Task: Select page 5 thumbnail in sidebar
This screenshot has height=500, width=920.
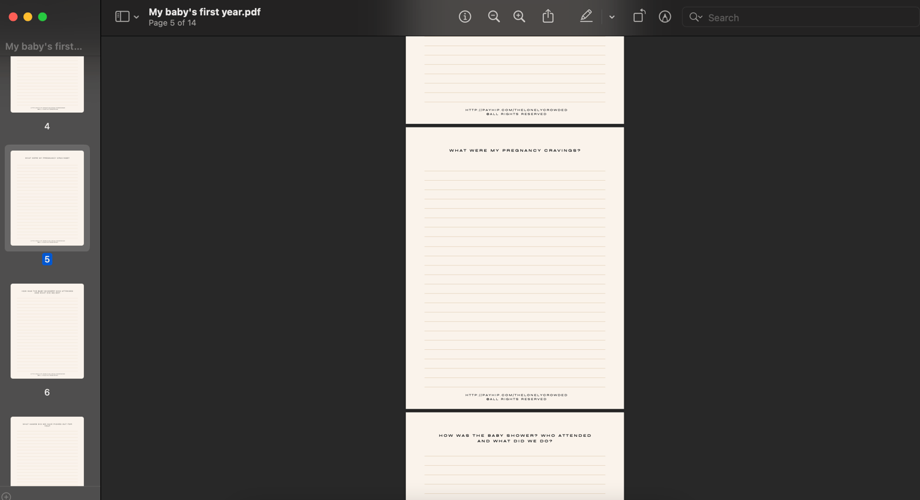Action: tap(47, 198)
